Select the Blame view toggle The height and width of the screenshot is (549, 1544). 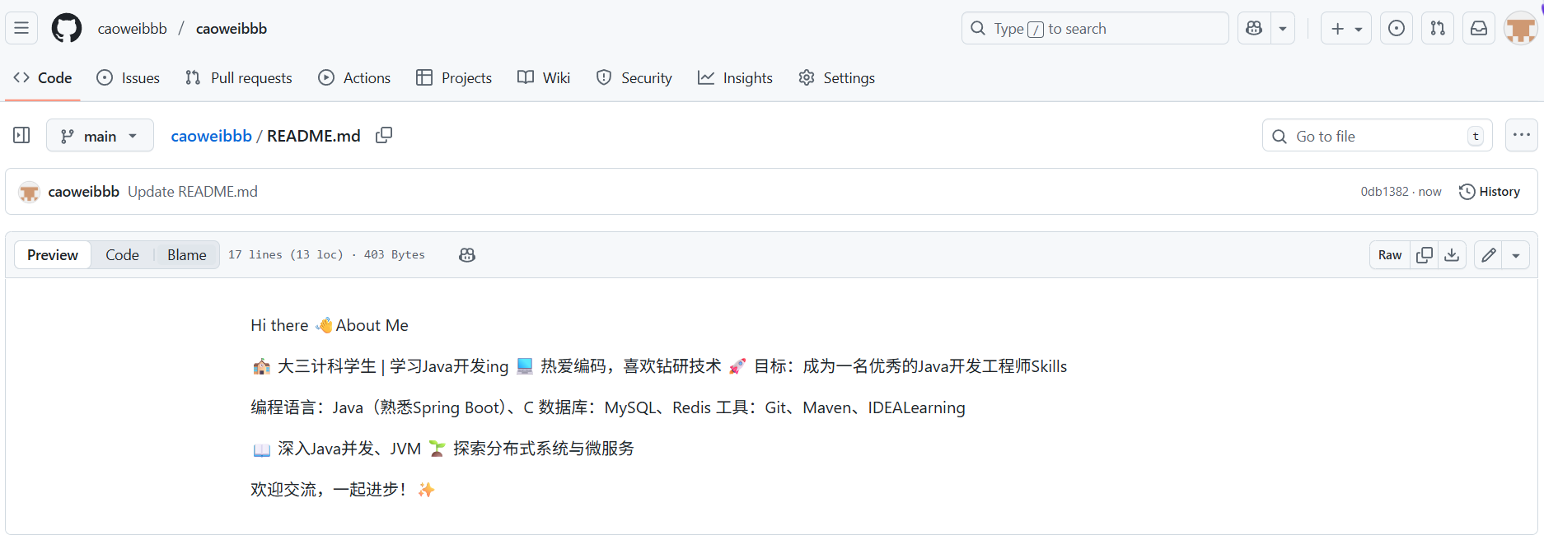[187, 255]
